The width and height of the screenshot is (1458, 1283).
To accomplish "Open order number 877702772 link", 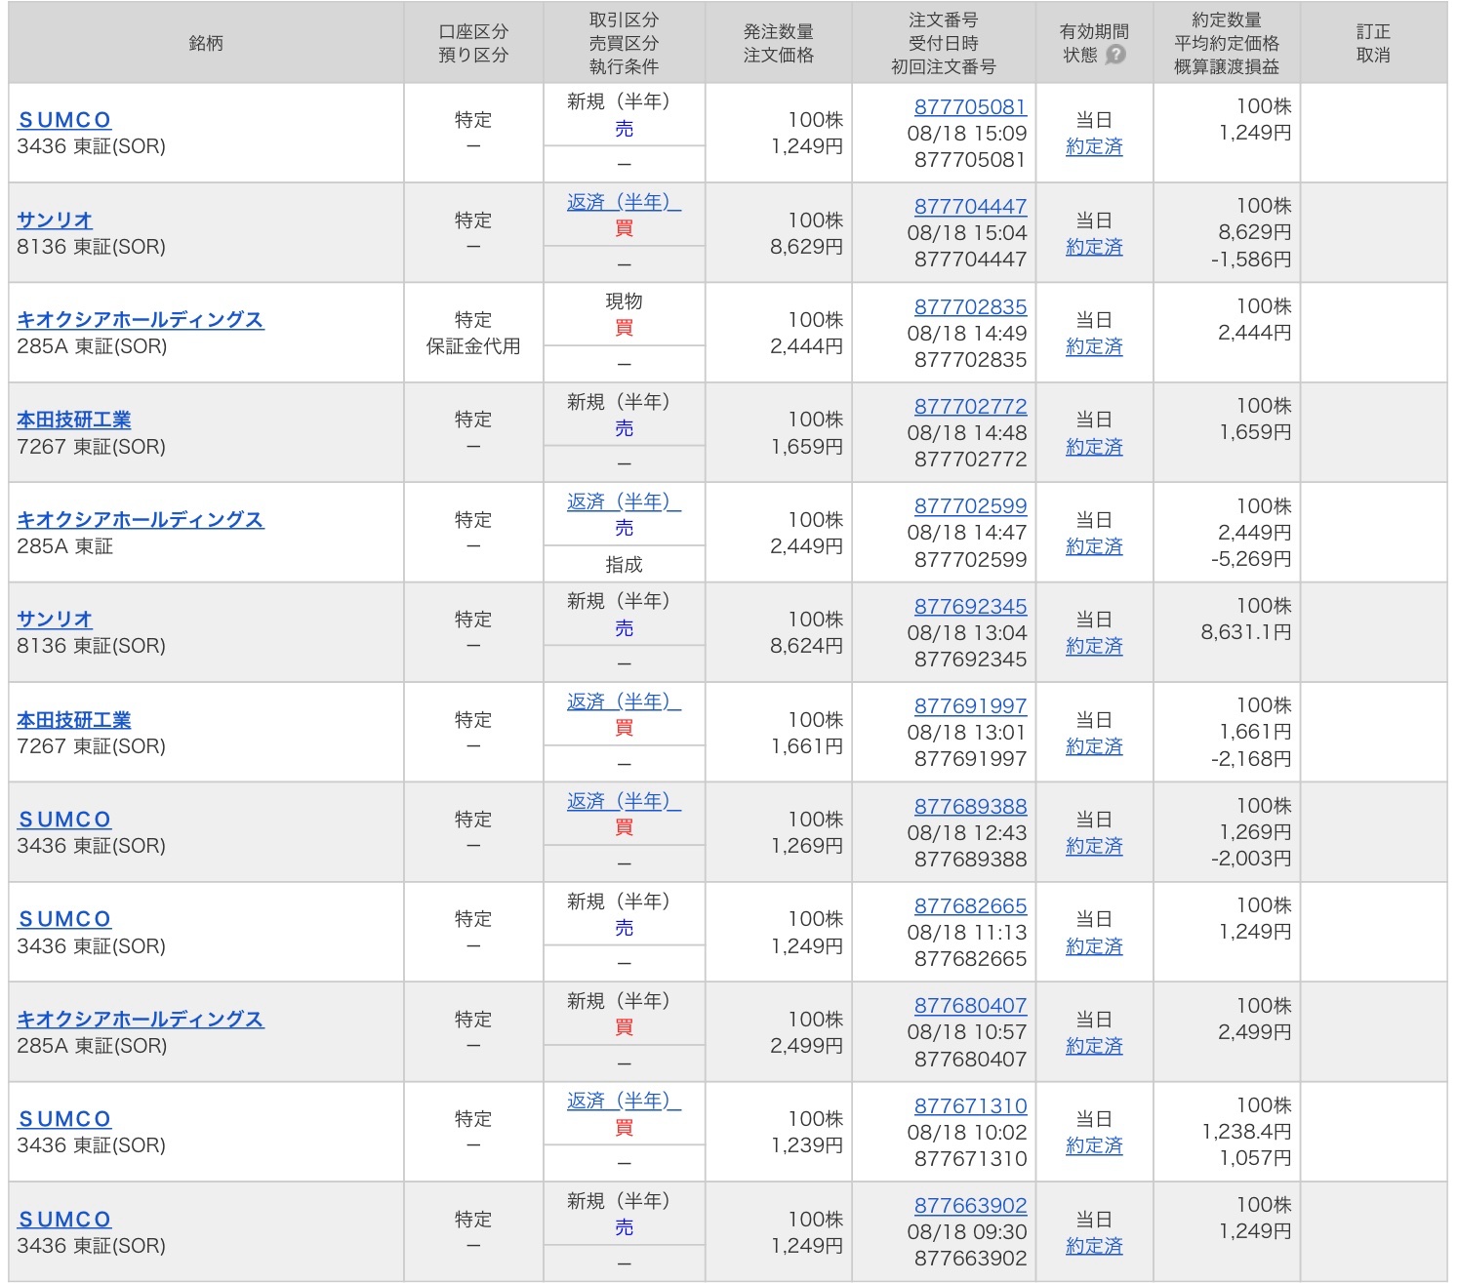I will pyautogui.click(x=970, y=406).
